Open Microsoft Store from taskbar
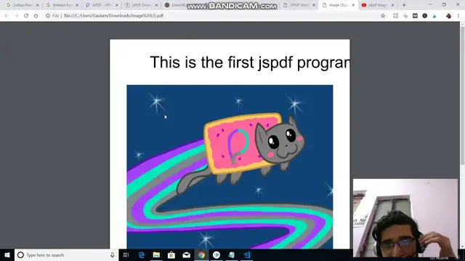Viewport: 465px width, 261px height. (x=171, y=254)
